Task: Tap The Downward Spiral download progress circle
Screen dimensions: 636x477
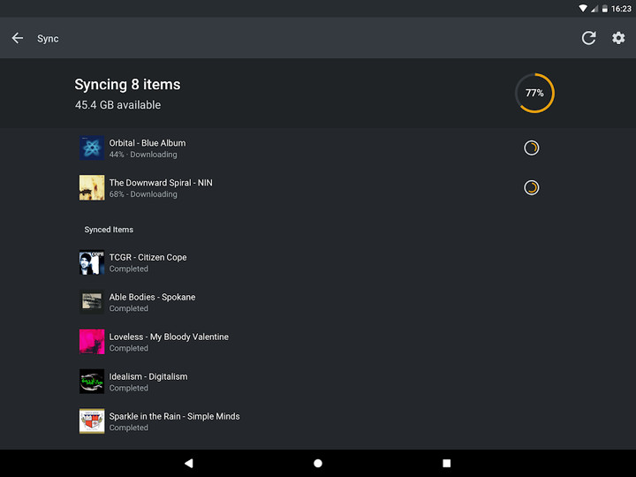Action: pyautogui.click(x=531, y=187)
